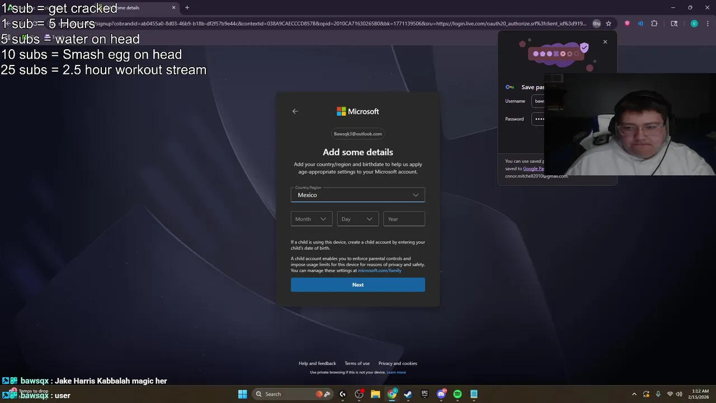The width and height of the screenshot is (716, 403).
Task: Click the update sync tray icon
Action: [646, 394]
